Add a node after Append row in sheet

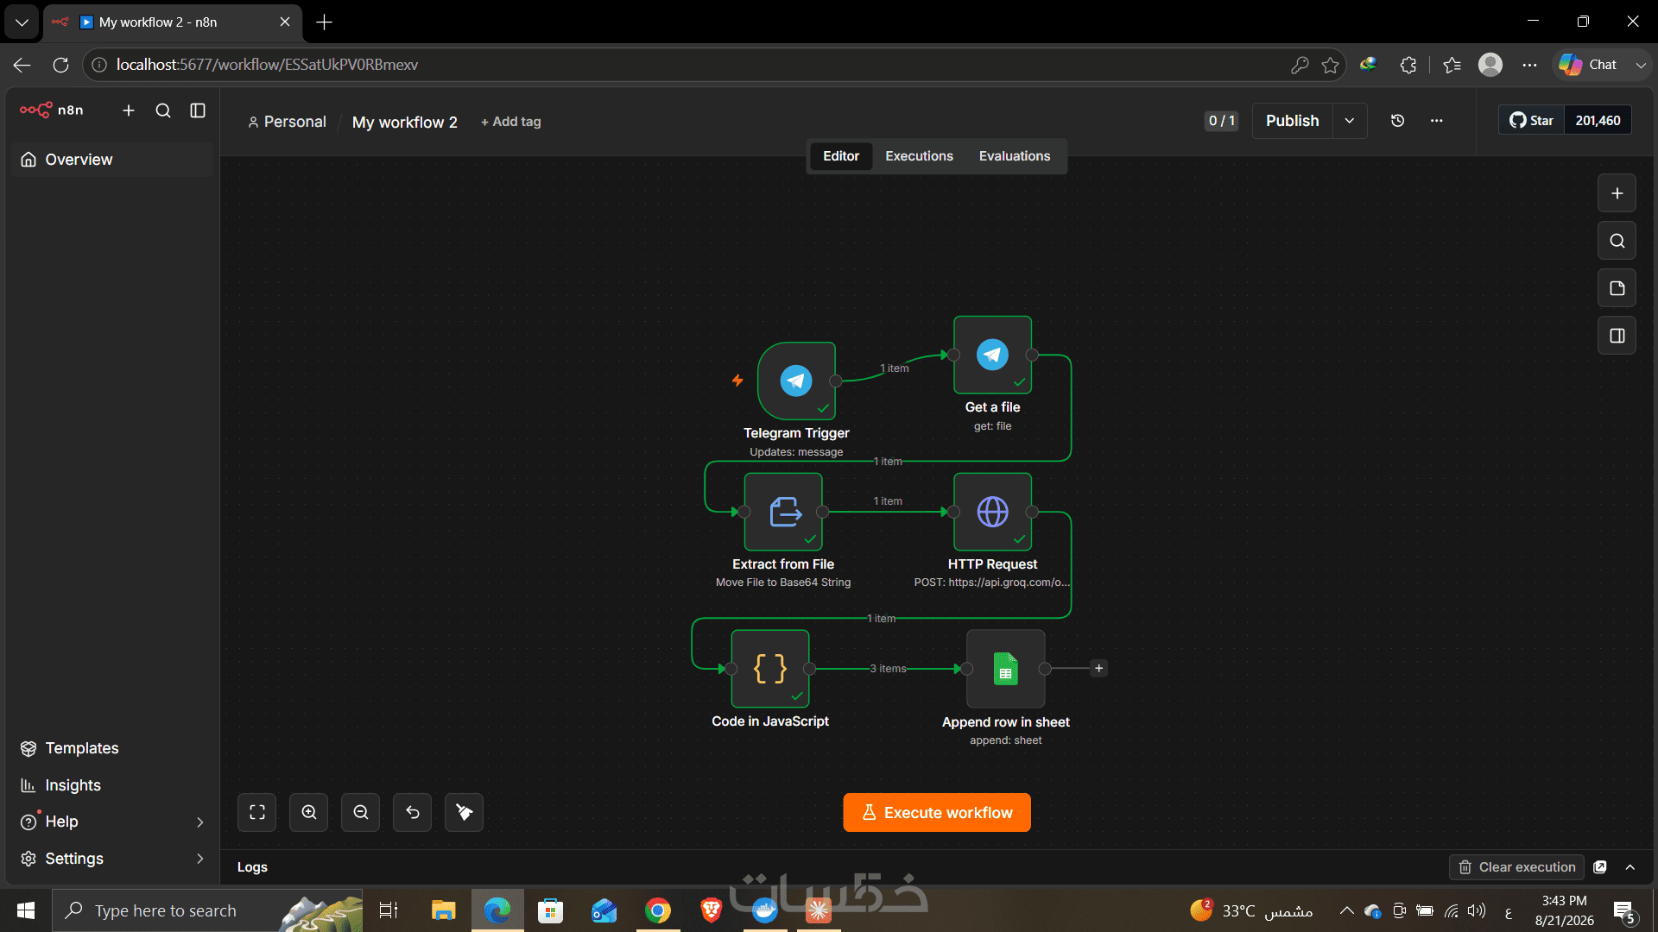coord(1098,668)
